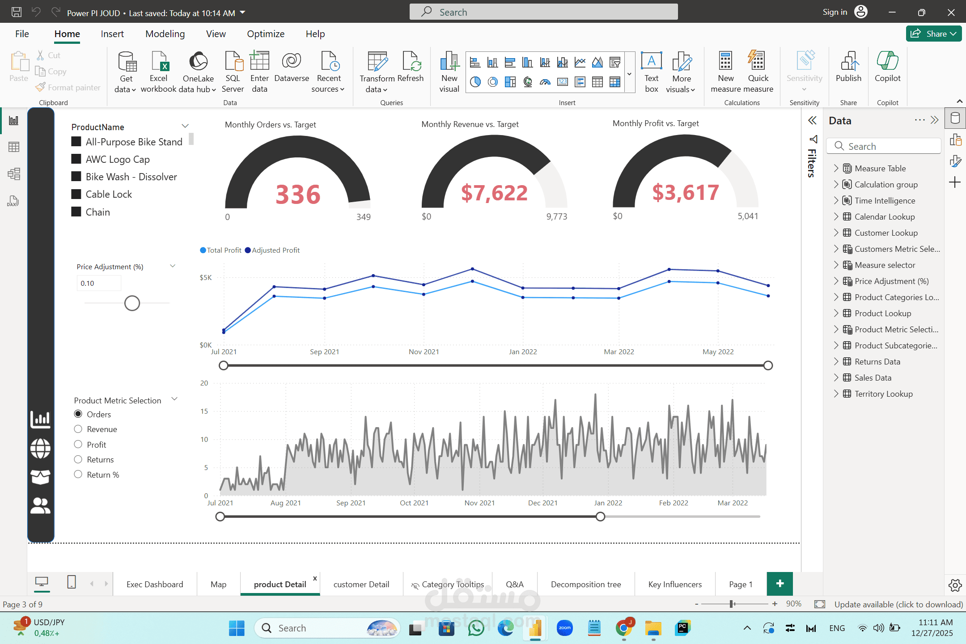Select the Profit metric radio button
966x644 pixels.
click(x=78, y=445)
